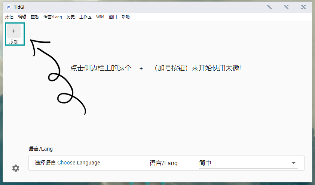The width and height of the screenshot is (315, 185).
Task: Open the 历史 menu
Action: pyautogui.click(x=70, y=17)
